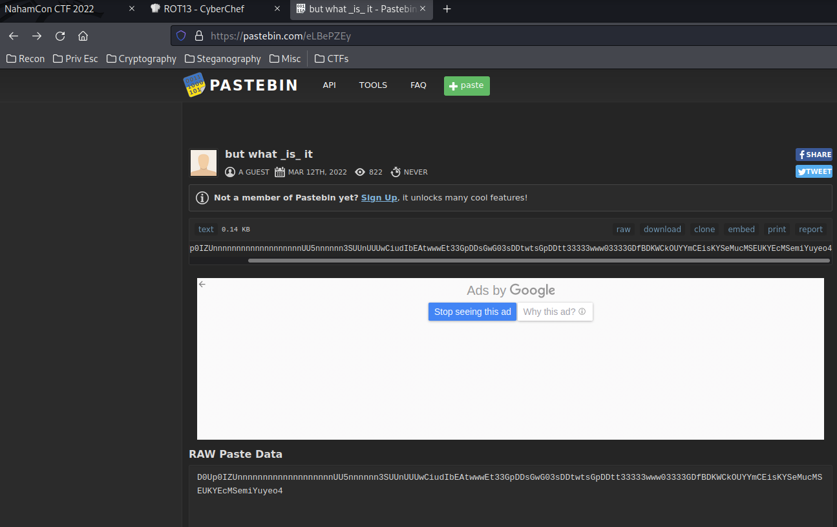Open the API menu item
Screen dimensions: 837x527
click(x=330, y=85)
